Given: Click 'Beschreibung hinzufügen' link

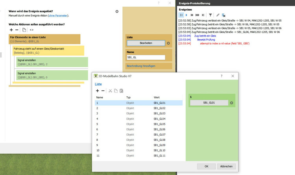Looking at the screenshot, I should (141, 66).
